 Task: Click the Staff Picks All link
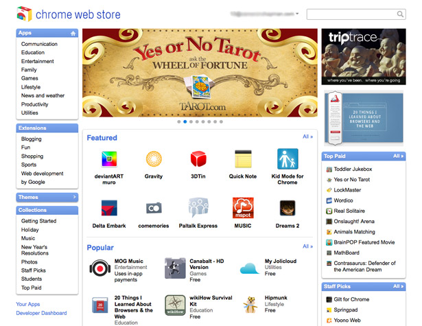coord(398,286)
